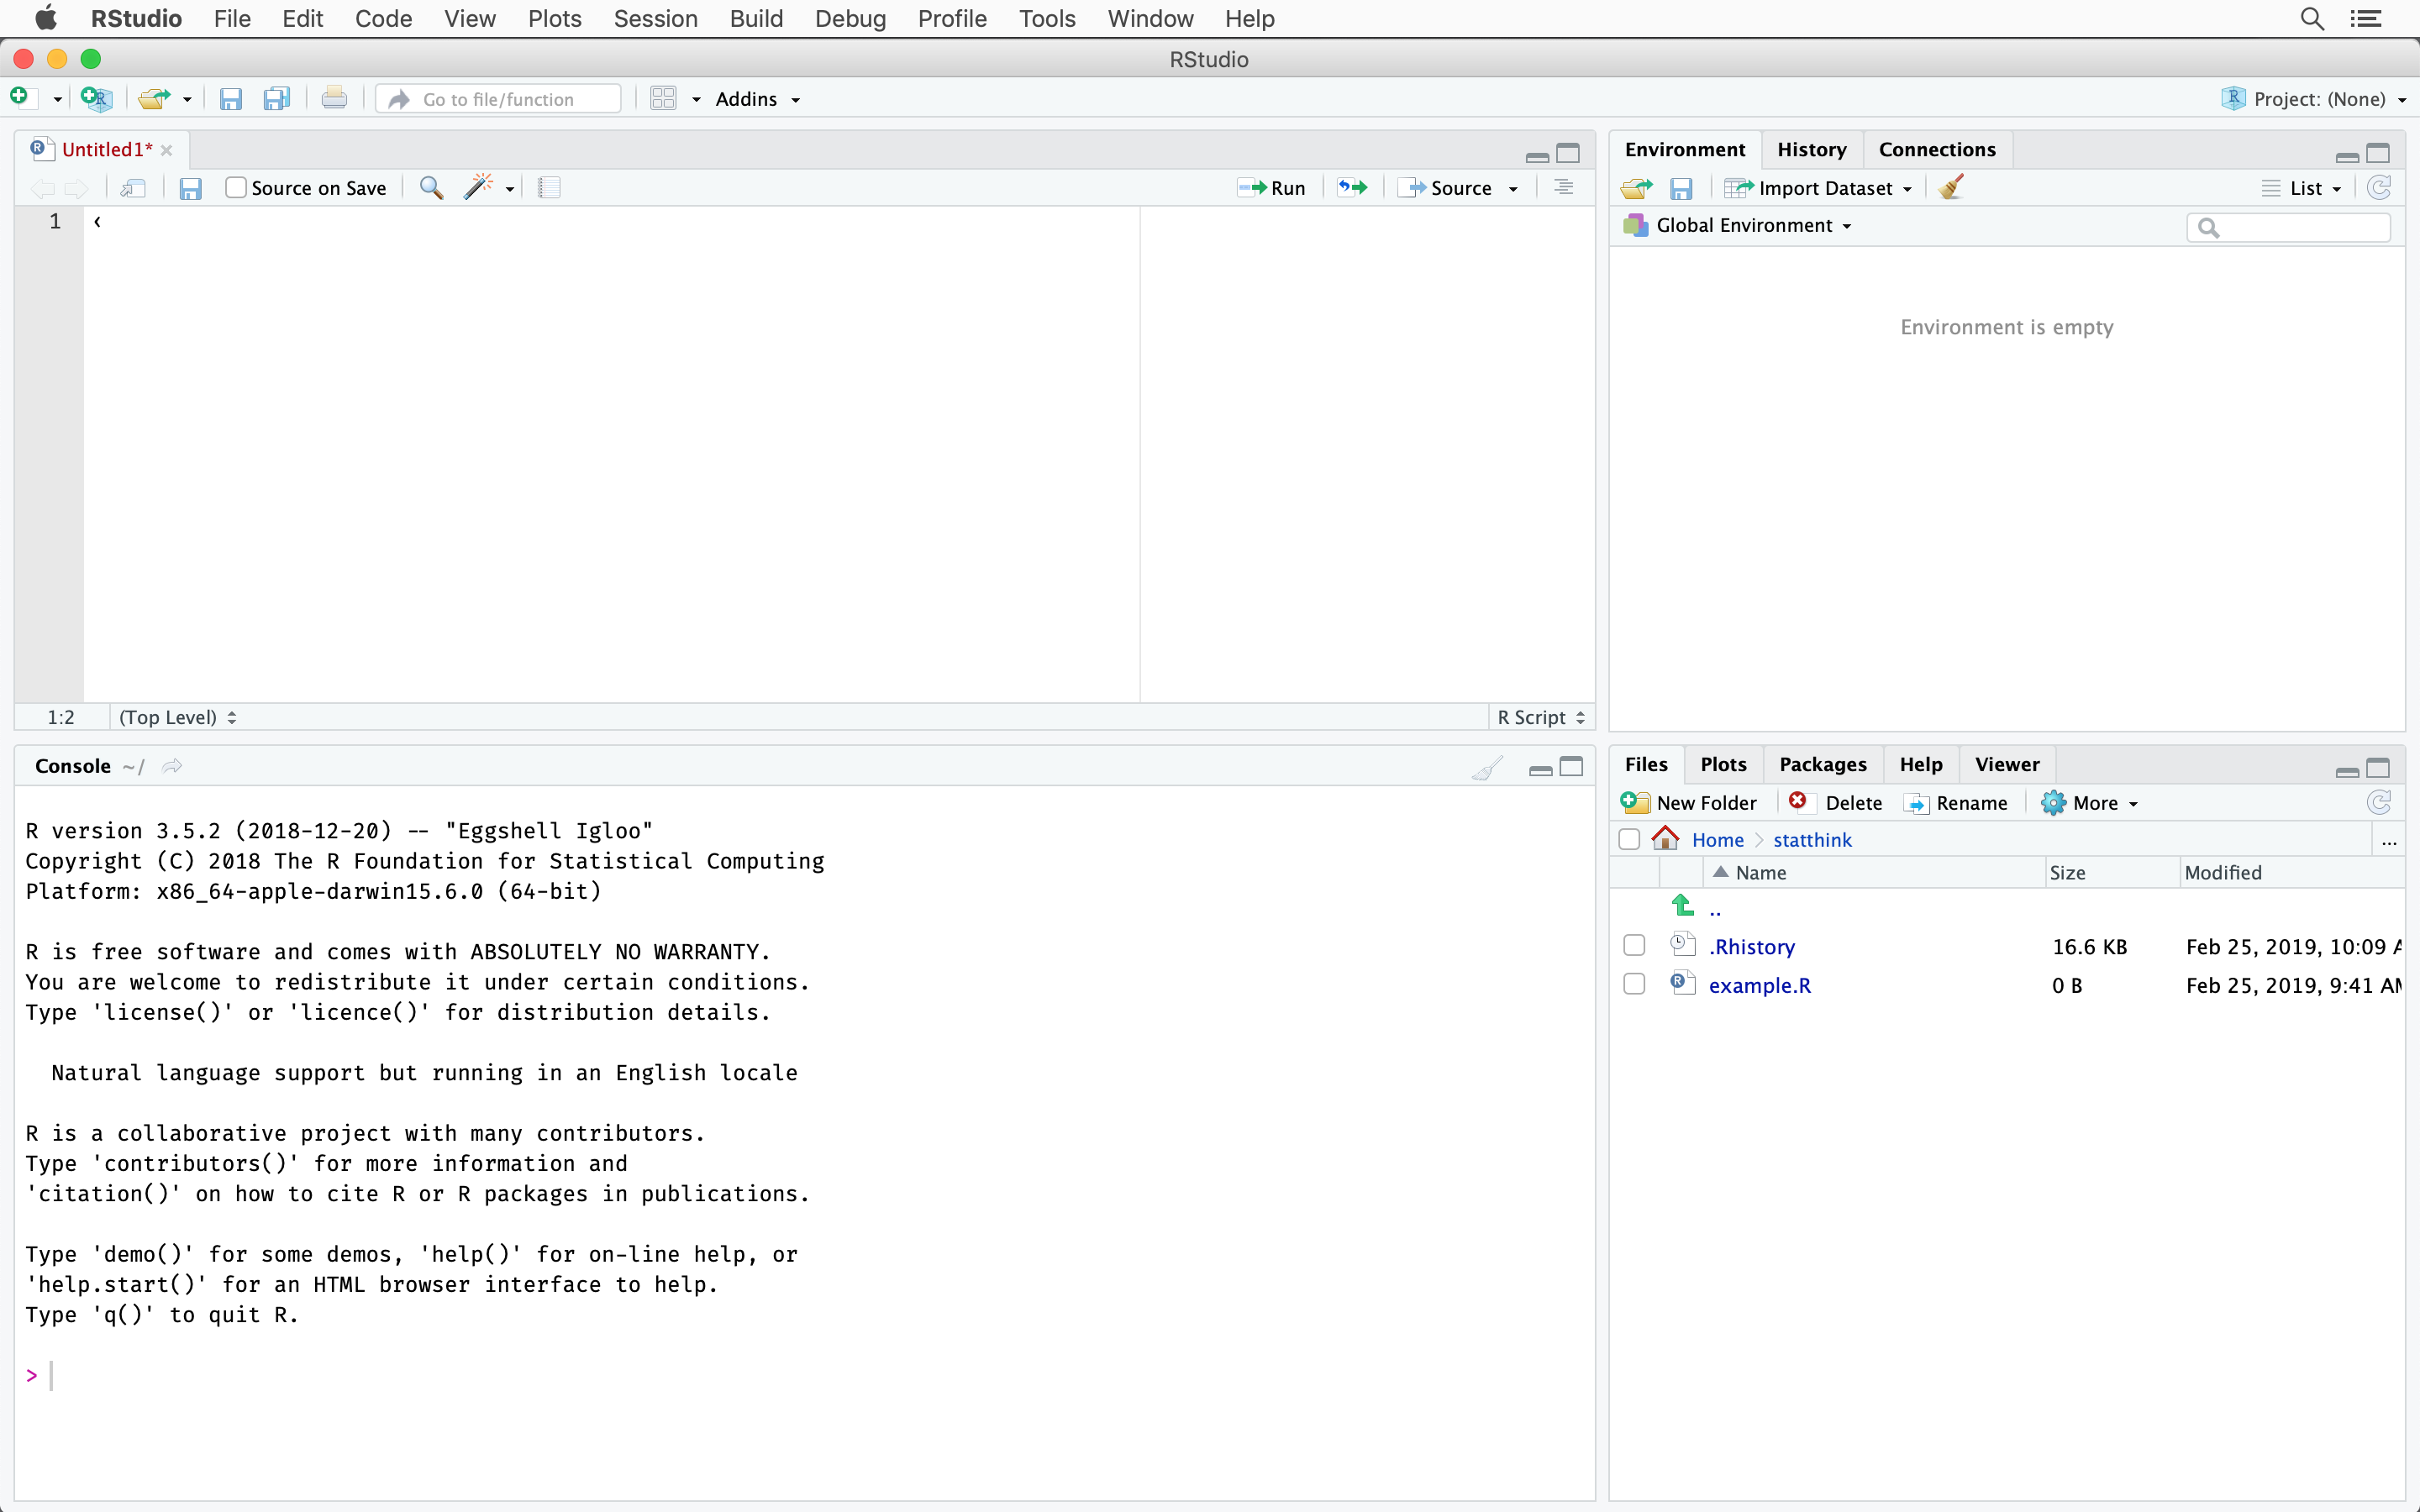Load workspace folder icon in Environment pane
Image resolution: width=2420 pixels, height=1512 pixels.
coord(1636,188)
